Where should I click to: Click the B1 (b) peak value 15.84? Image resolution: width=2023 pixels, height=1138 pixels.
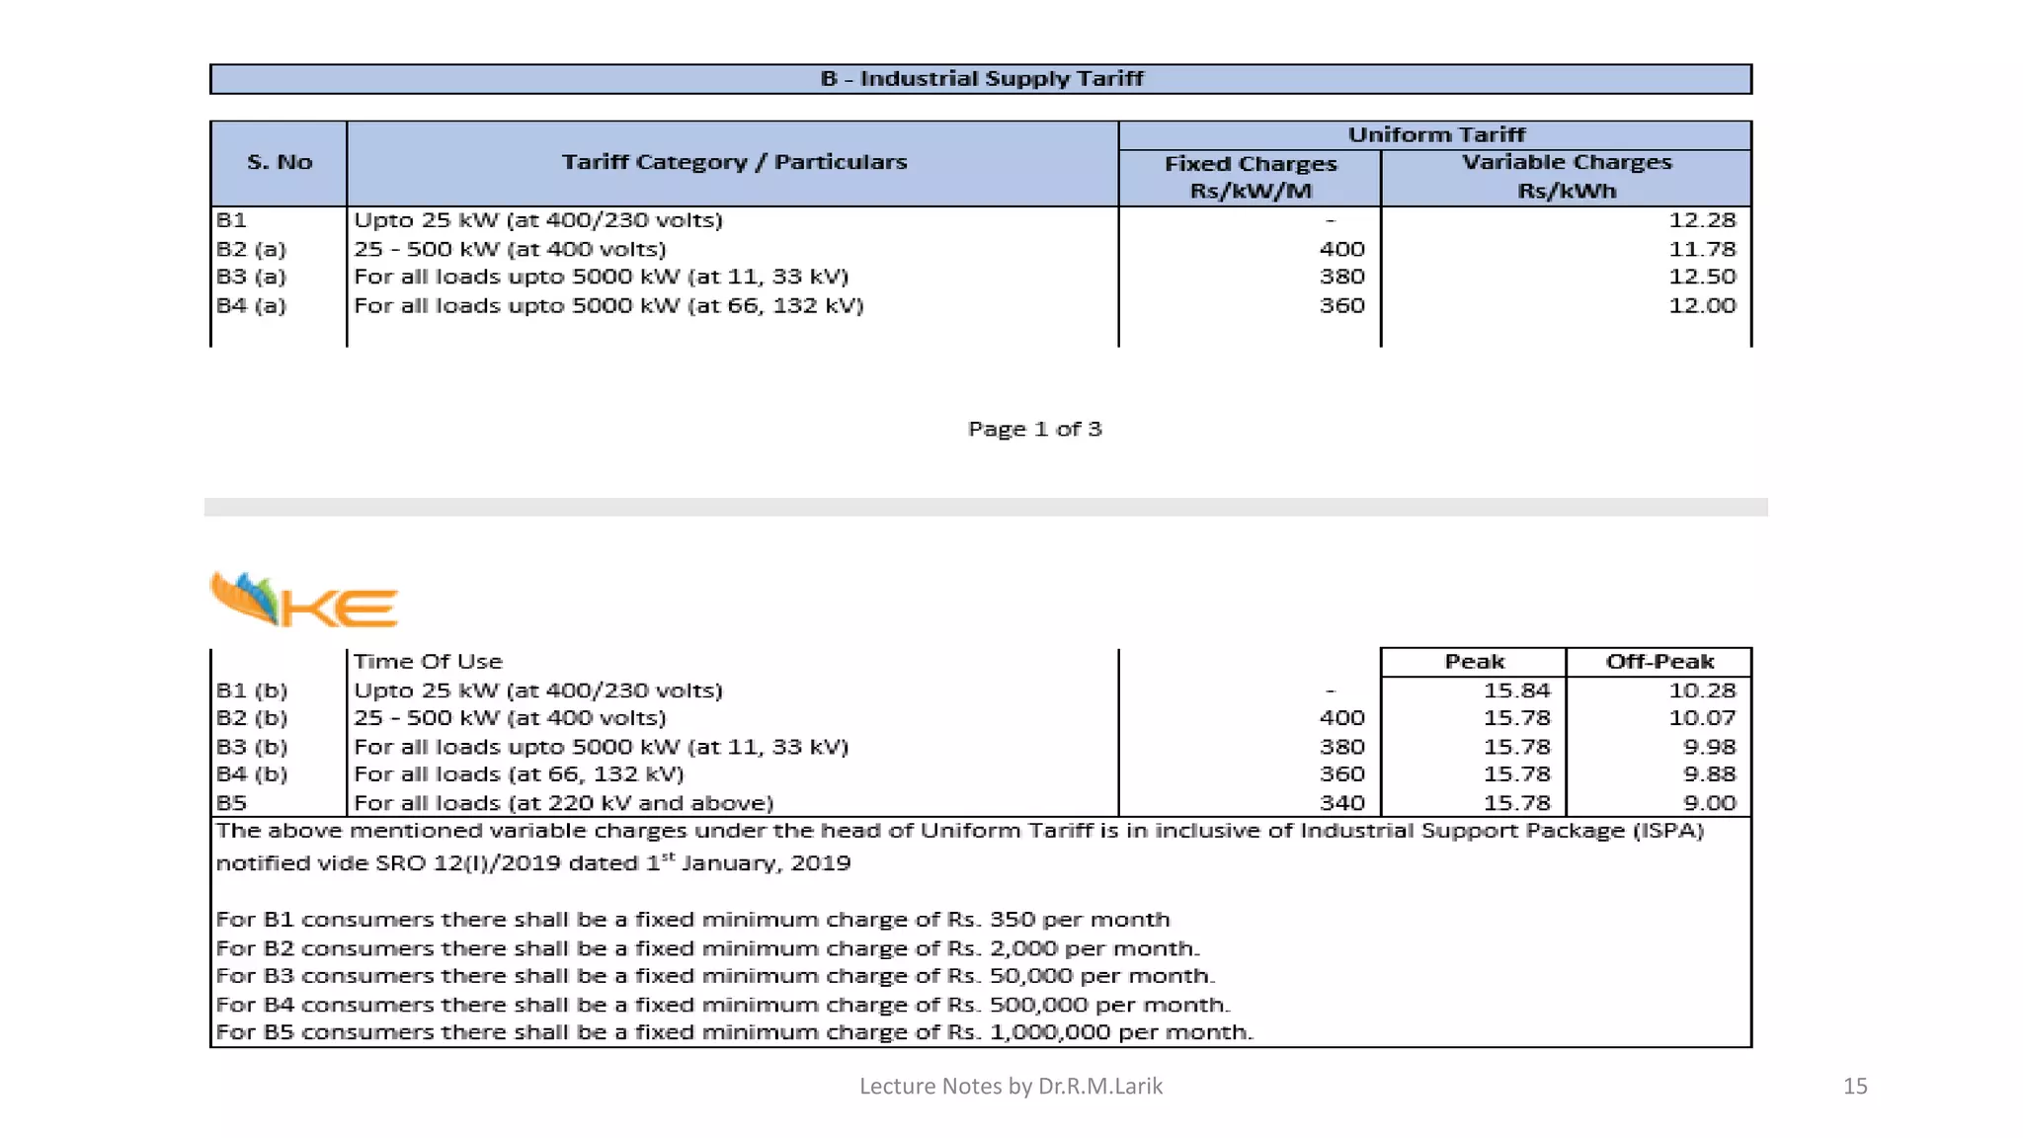1516,691
